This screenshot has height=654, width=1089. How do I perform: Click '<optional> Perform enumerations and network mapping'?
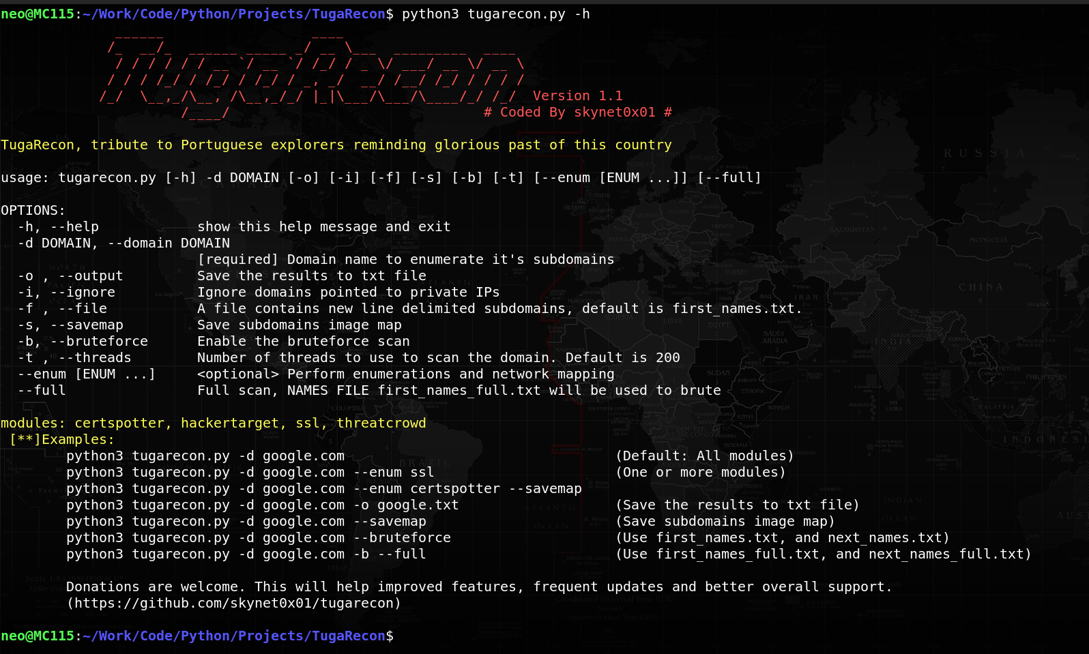[x=406, y=374]
